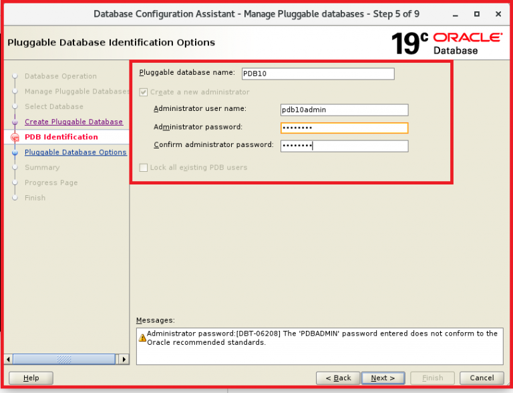Screen dimensions: 513x393
Task: Click the sidebar horizontal scrollbar thumb
Action: point(64,360)
